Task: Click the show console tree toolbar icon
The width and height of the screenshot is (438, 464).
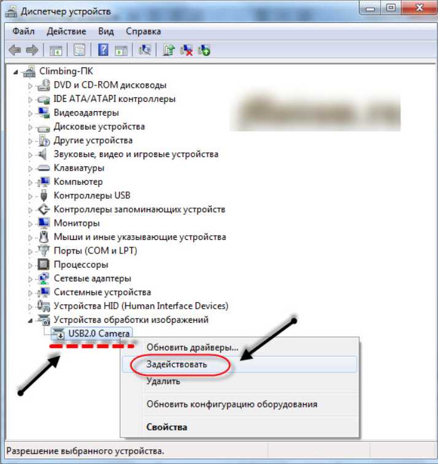Action: pyautogui.click(x=56, y=50)
